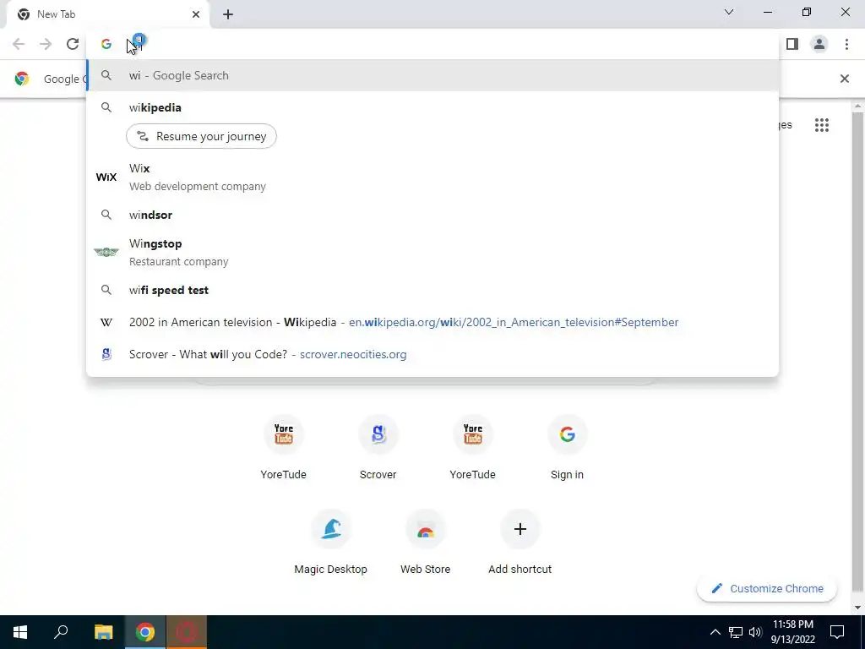Image resolution: width=865 pixels, height=649 pixels.
Task: Click the Resume your journey chip
Action: pyautogui.click(x=201, y=136)
